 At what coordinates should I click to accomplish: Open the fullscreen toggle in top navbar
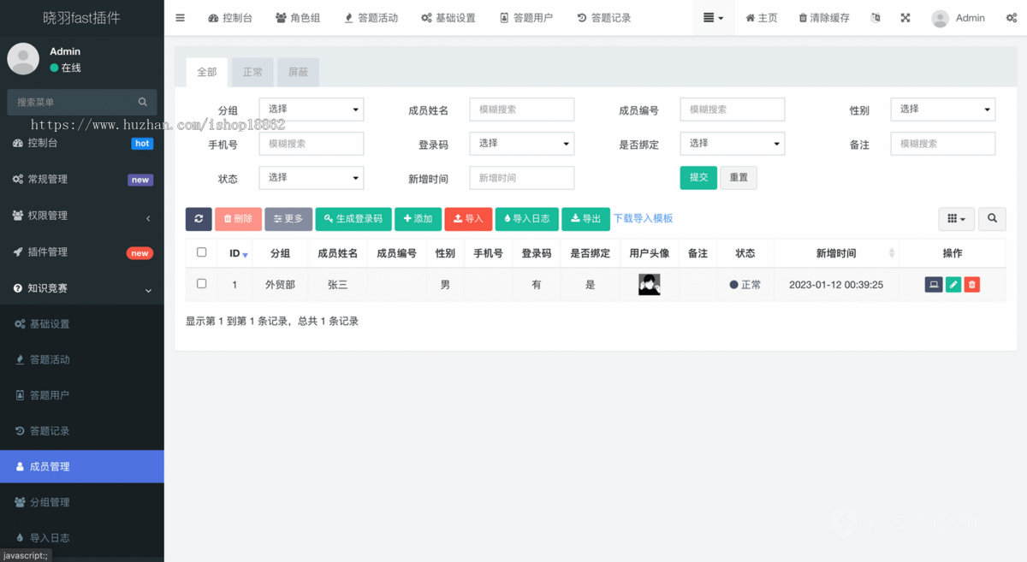905,17
